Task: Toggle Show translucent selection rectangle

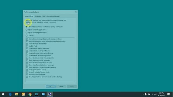Action: (x=27, y=65)
